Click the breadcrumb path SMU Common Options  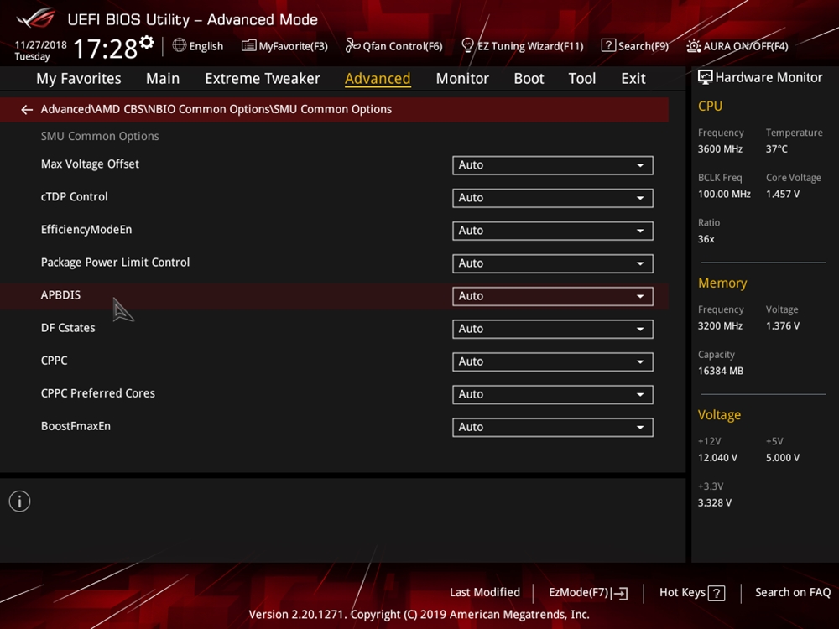click(332, 109)
